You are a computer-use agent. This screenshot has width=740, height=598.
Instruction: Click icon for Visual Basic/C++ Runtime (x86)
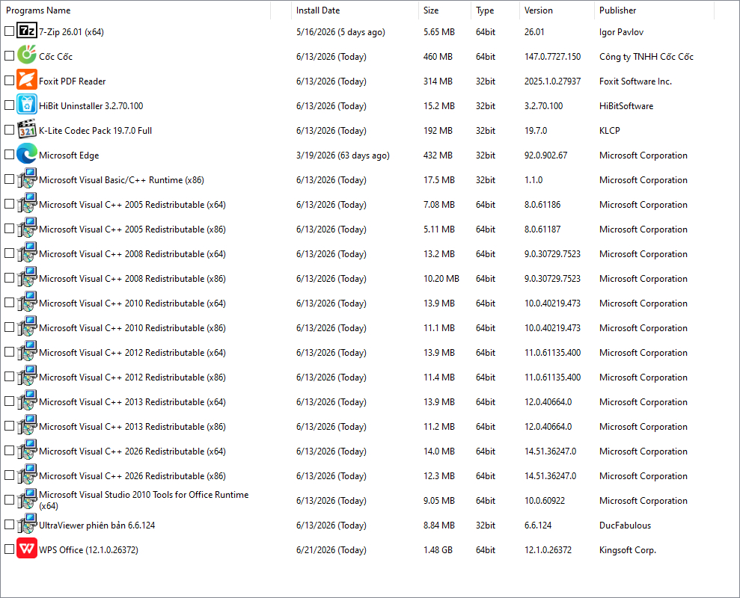pyautogui.click(x=27, y=178)
